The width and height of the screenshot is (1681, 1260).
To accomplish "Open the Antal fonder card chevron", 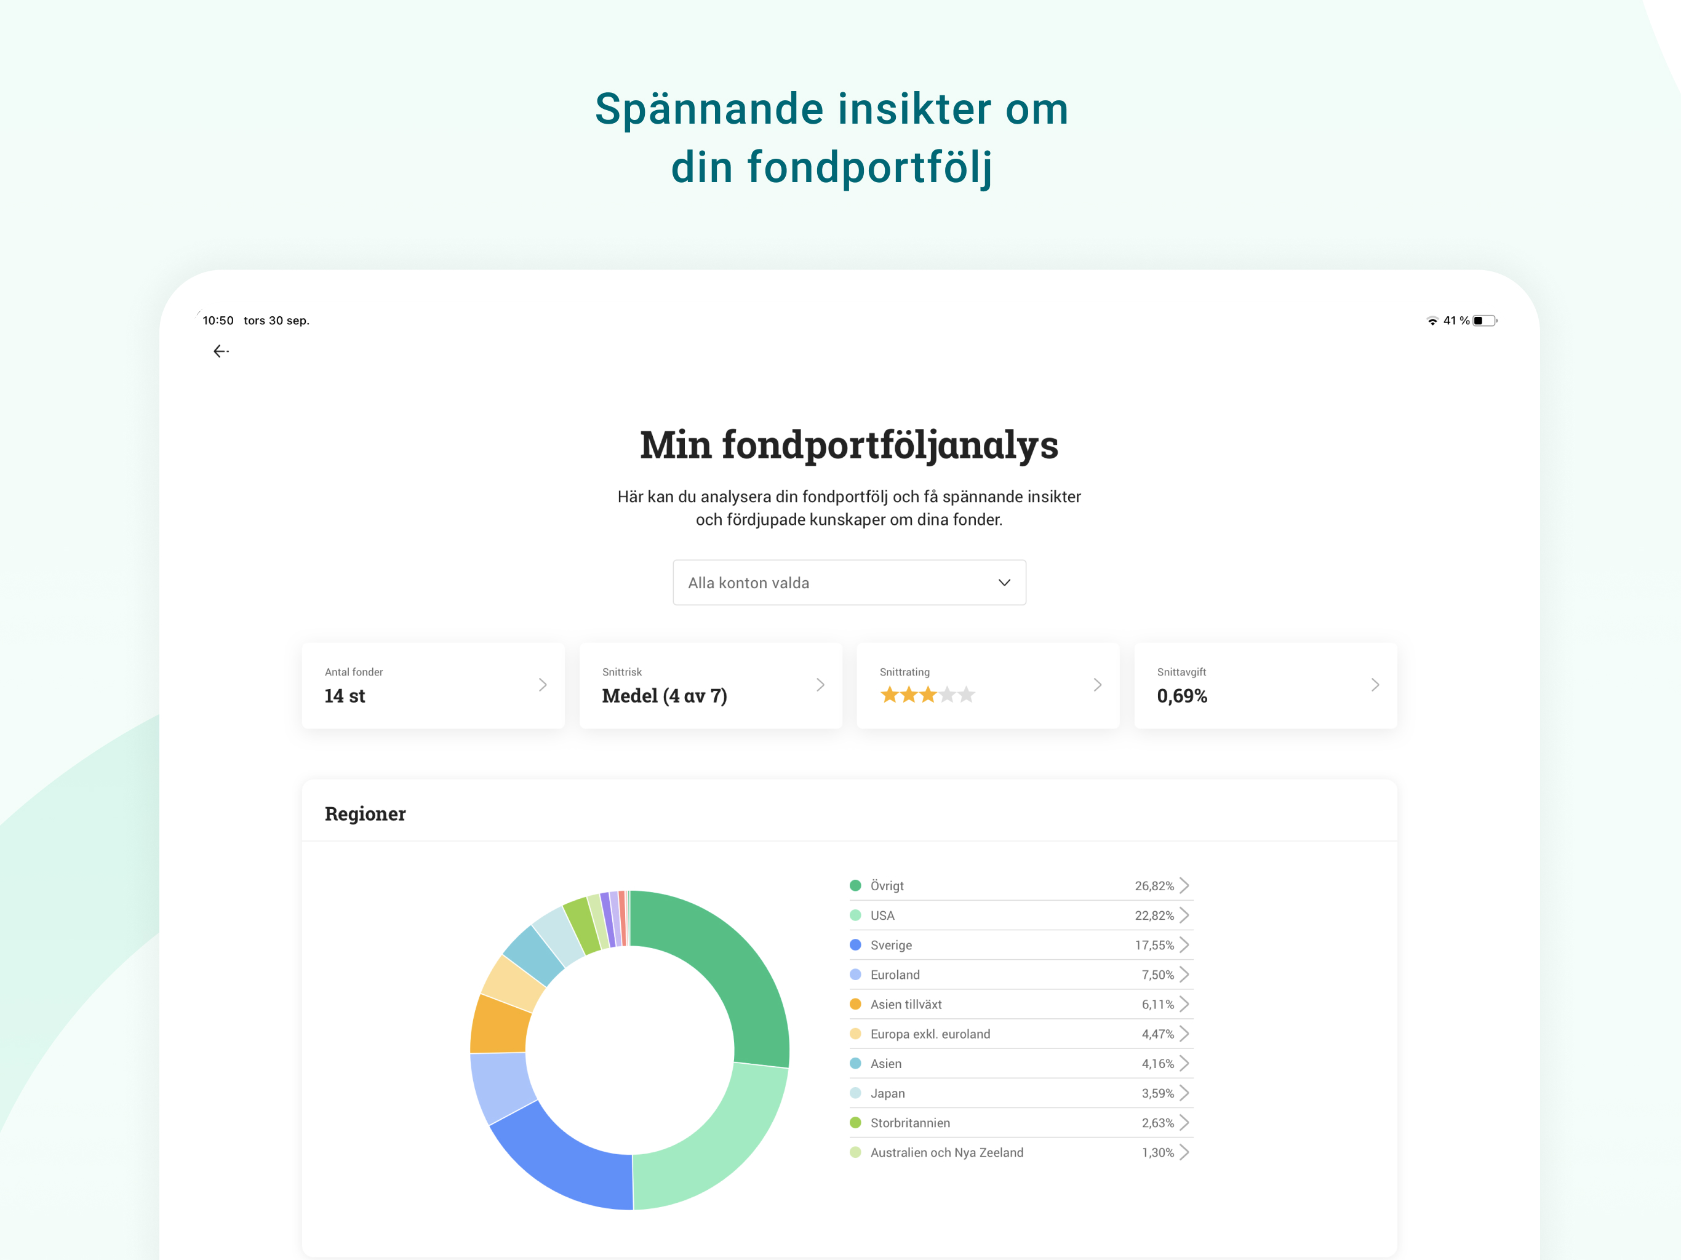I will [543, 685].
